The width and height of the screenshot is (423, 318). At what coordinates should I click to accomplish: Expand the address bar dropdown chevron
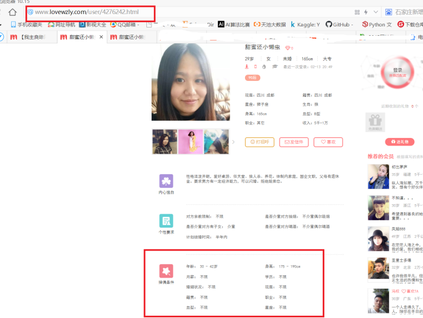click(375, 12)
